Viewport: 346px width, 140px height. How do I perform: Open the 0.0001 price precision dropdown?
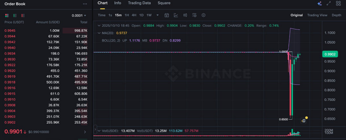click(79, 15)
